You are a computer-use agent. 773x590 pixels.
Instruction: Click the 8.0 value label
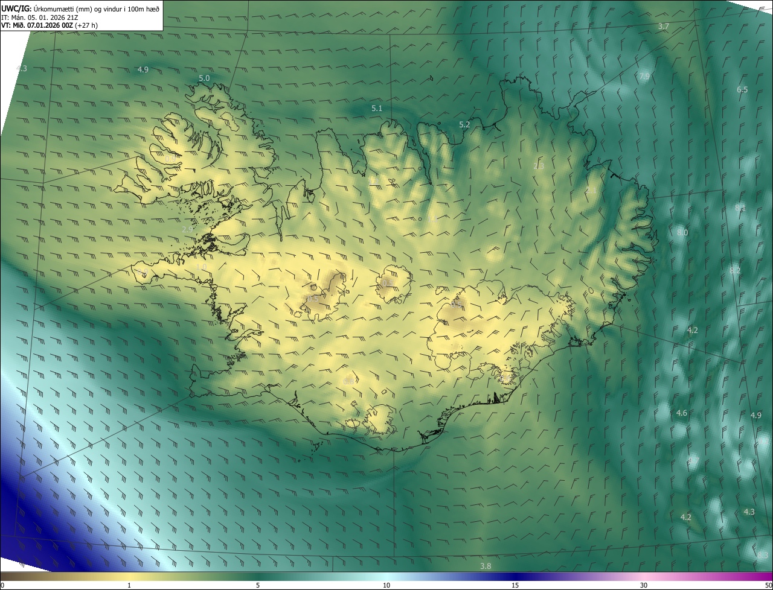[x=682, y=233]
